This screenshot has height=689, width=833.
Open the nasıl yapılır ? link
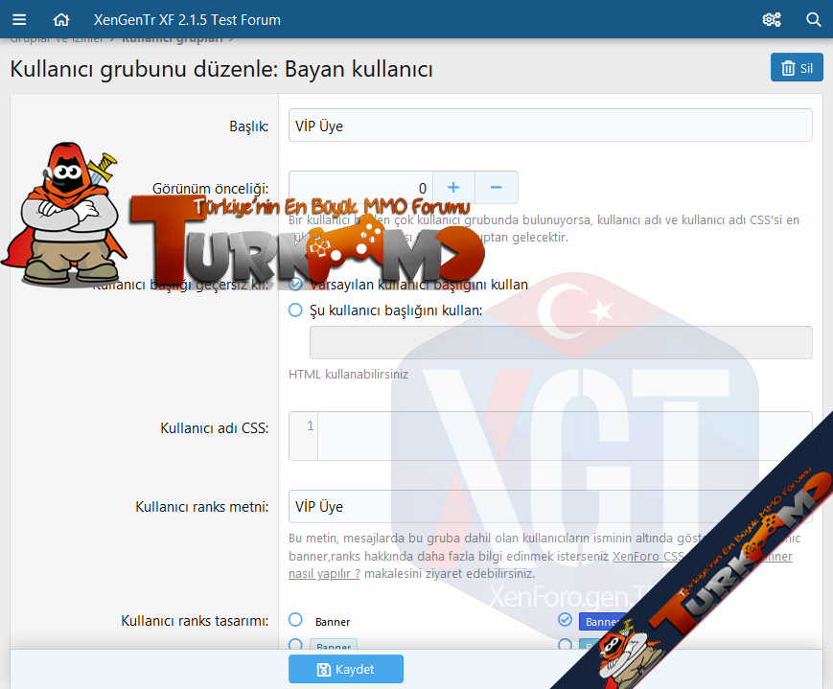(x=324, y=574)
